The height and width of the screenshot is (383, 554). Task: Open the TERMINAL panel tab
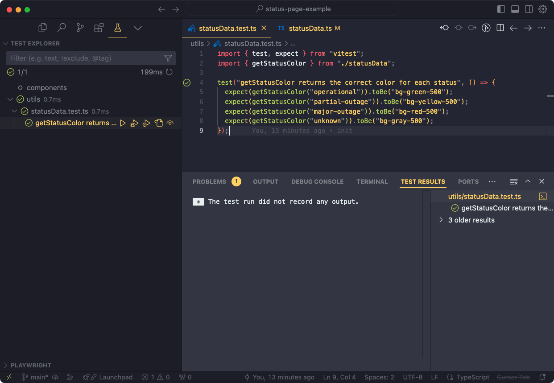pyautogui.click(x=372, y=181)
